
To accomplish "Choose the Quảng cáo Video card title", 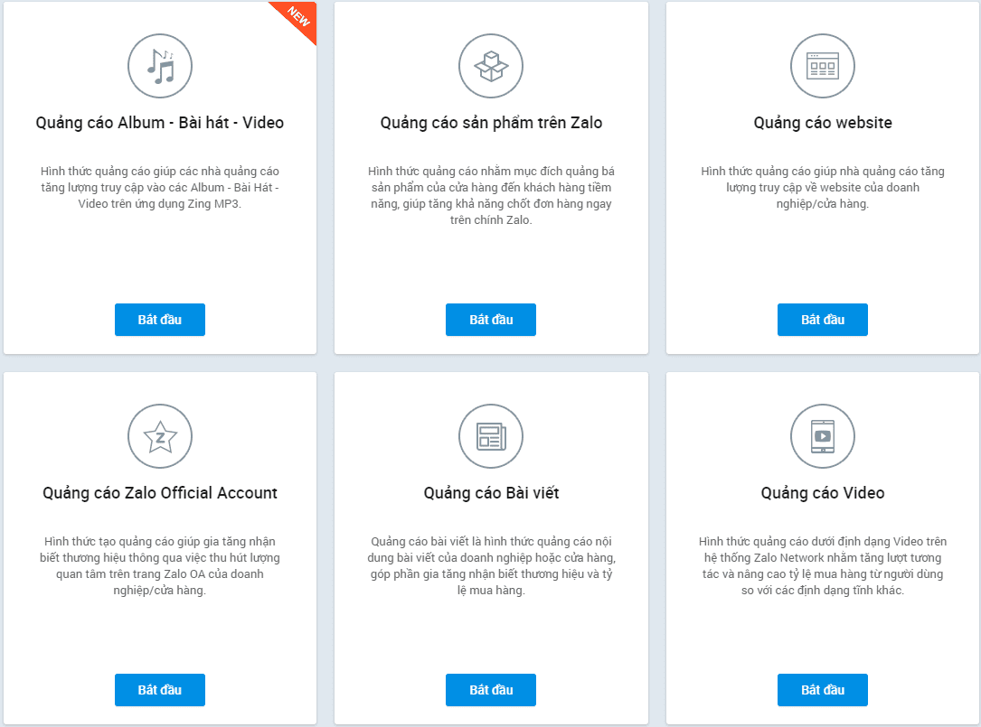I will [x=823, y=493].
